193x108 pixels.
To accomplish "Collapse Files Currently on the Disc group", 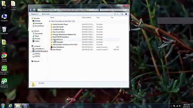I will pos(49,21).
